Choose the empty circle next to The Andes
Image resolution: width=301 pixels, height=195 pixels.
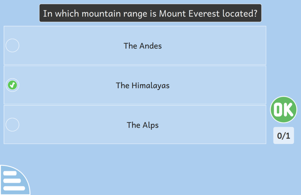point(12,46)
